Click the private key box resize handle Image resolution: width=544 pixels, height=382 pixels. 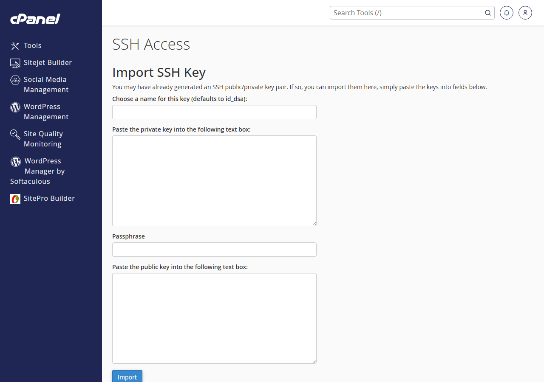click(x=314, y=223)
